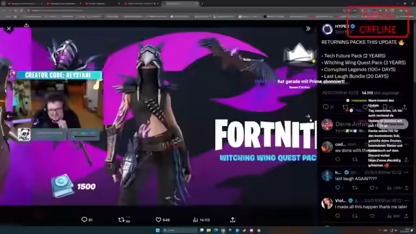
Task: Click the post timestamp link below the text
Action: pos(340,93)
